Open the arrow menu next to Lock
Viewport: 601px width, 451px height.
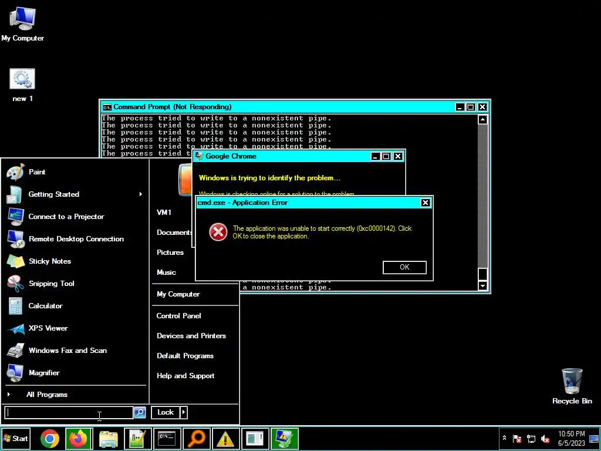tap(184, 412)
